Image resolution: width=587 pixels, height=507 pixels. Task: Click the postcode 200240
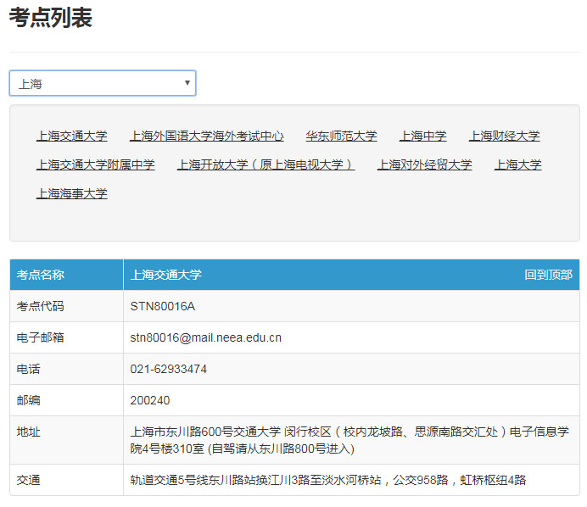[x=150, y=400]
